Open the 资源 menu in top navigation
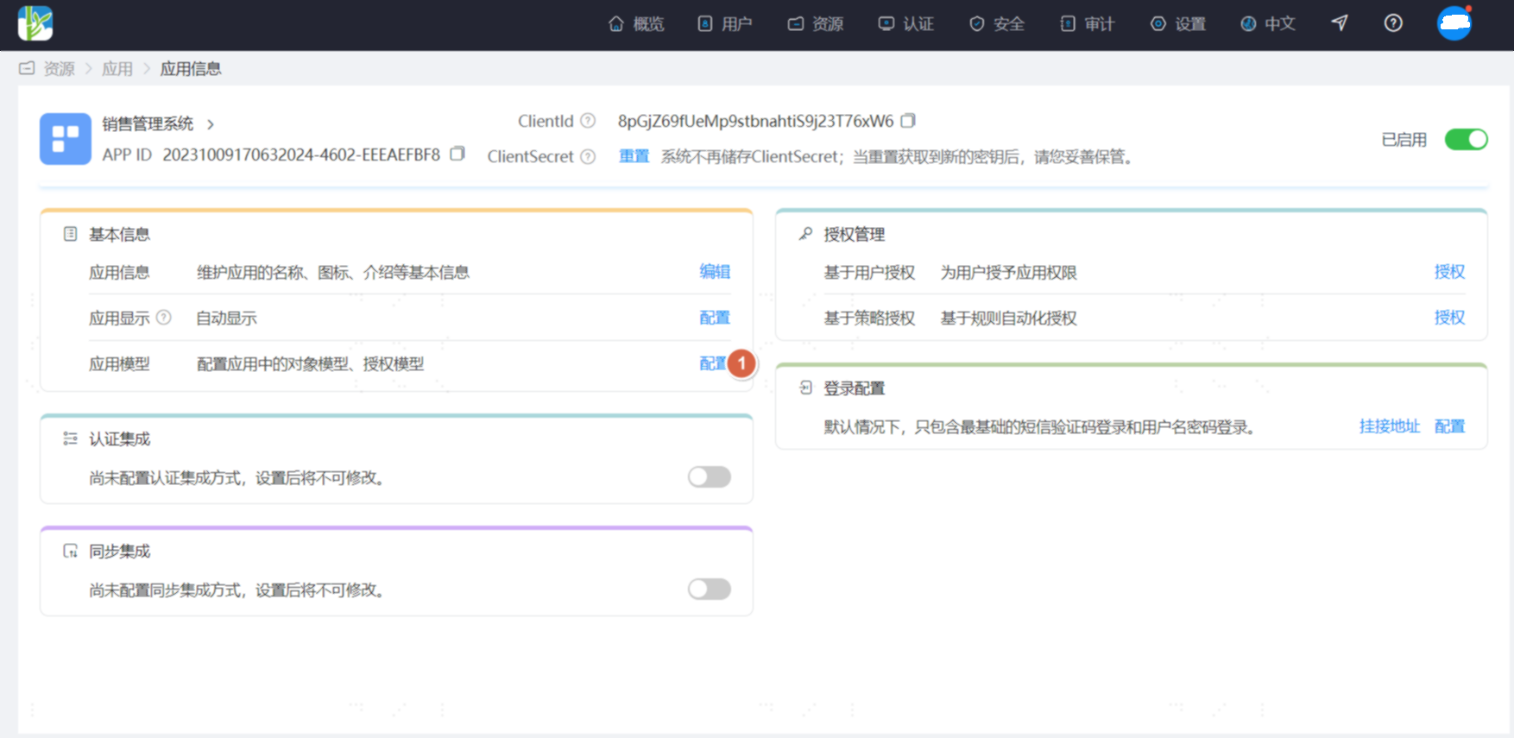 (x=816, y=23)
